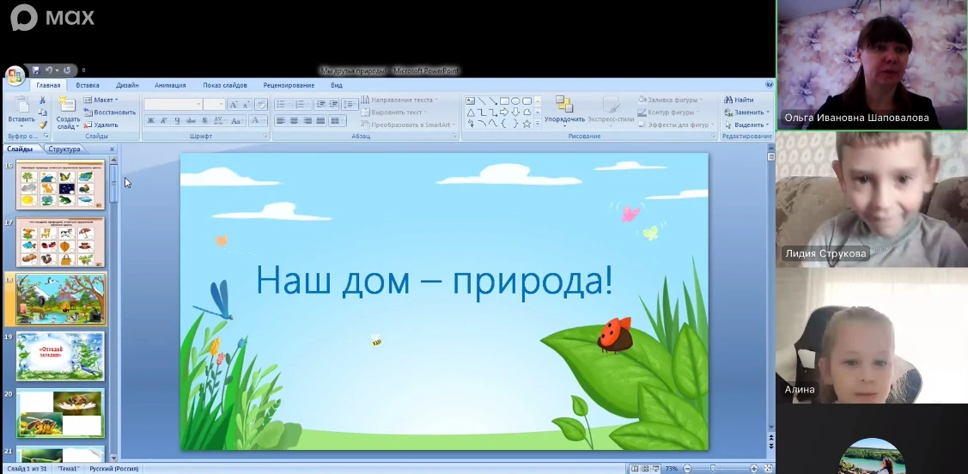Open the Упорядочить arrange dropdown
The height and width of the screenshot is (474, 968).
coord(564,111)
